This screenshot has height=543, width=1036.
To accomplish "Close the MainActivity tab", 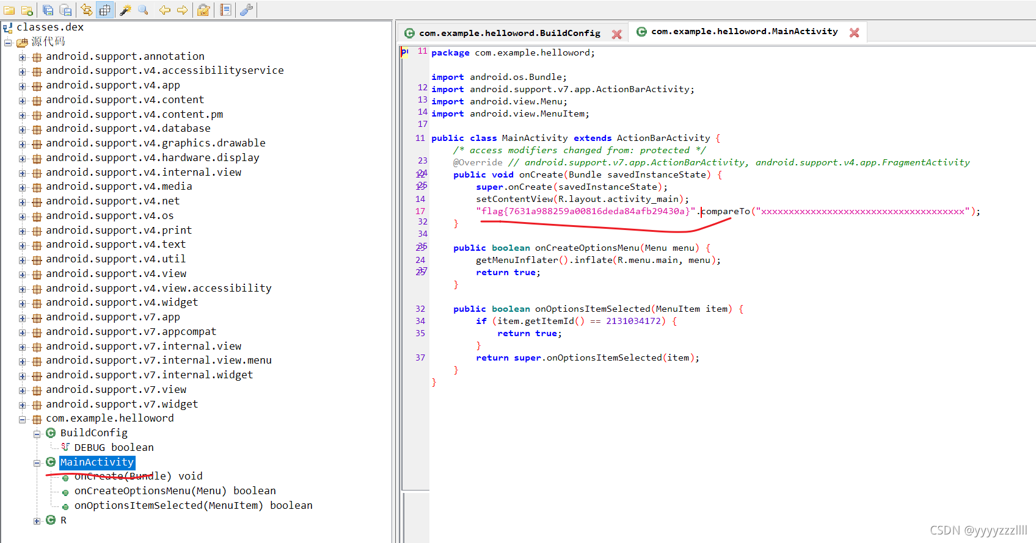I will click(854, 33).
